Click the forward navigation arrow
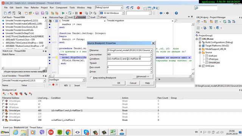 [167, 13]
